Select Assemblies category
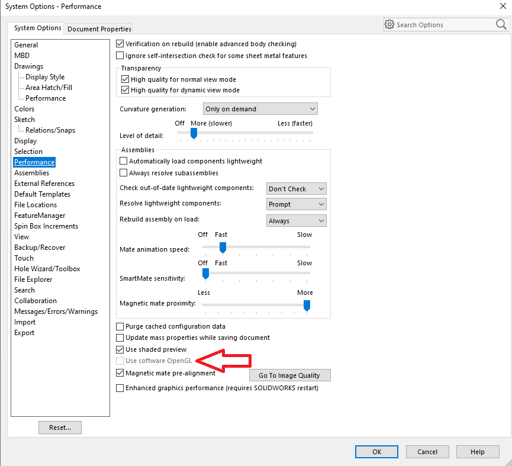The width and height of the screenshot is (512, 466). pos(31,173)
